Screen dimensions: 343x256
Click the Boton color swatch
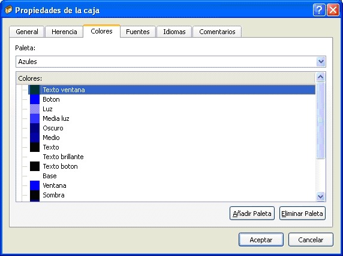pyautogui.click(x=35, y=99)
